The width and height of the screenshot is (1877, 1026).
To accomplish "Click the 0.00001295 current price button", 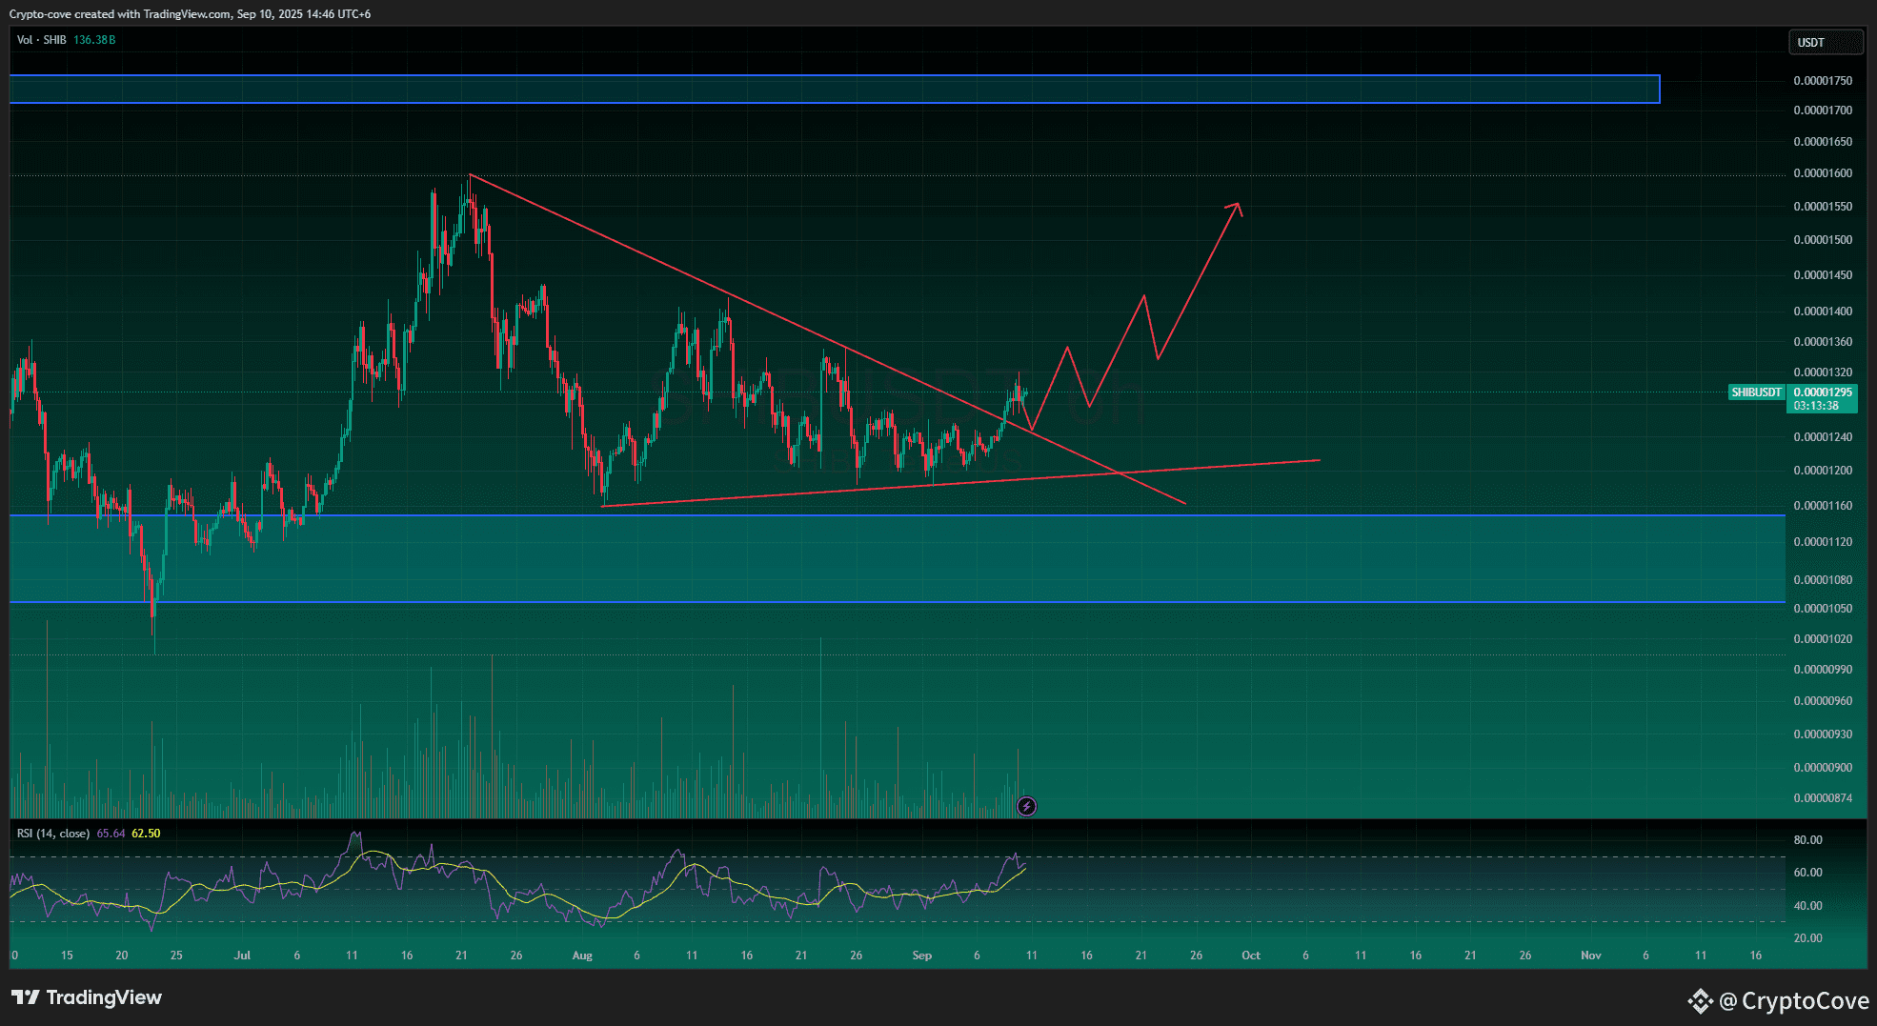I will point(1824,392).
